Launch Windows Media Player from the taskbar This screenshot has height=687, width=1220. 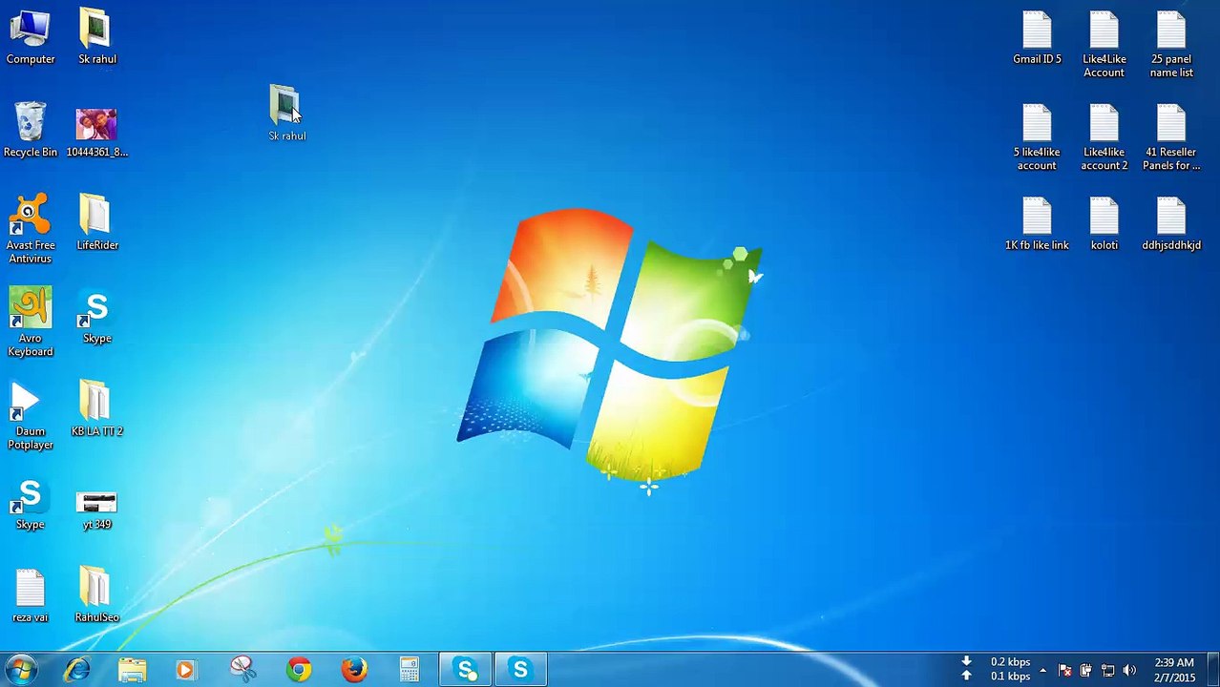187,670
